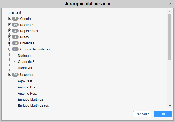
Task: Click the Usuarios count badge 20
Action: (15, 75)
